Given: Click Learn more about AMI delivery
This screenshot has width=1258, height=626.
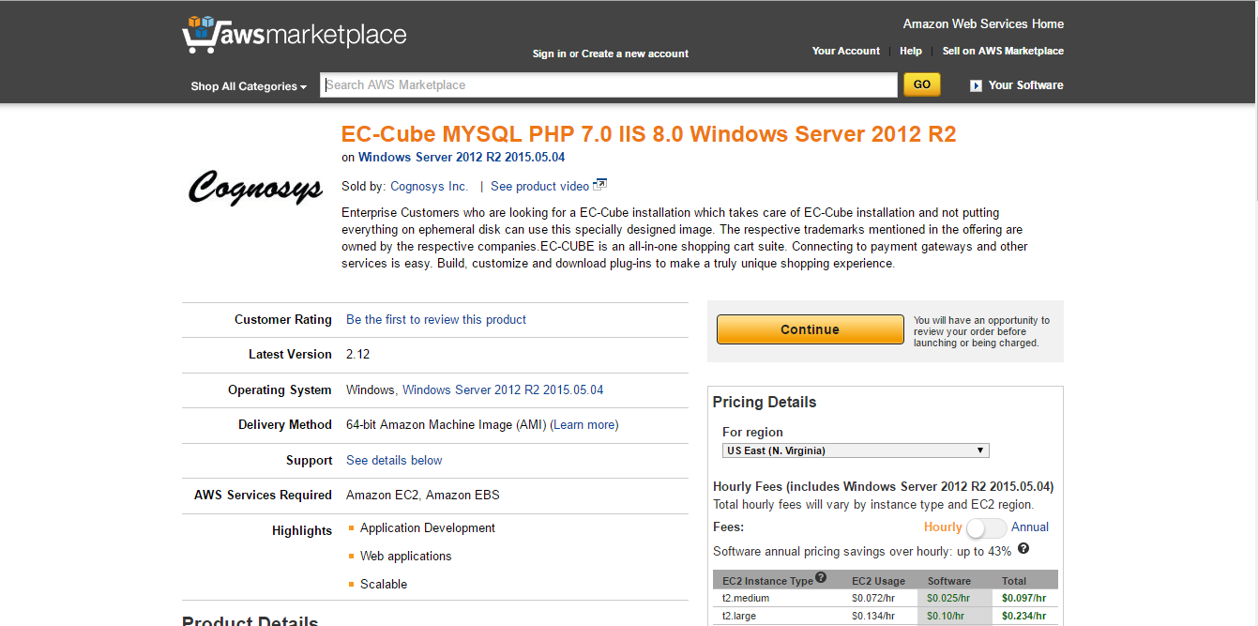Looking at the screenshot, I should click(584, 424).
